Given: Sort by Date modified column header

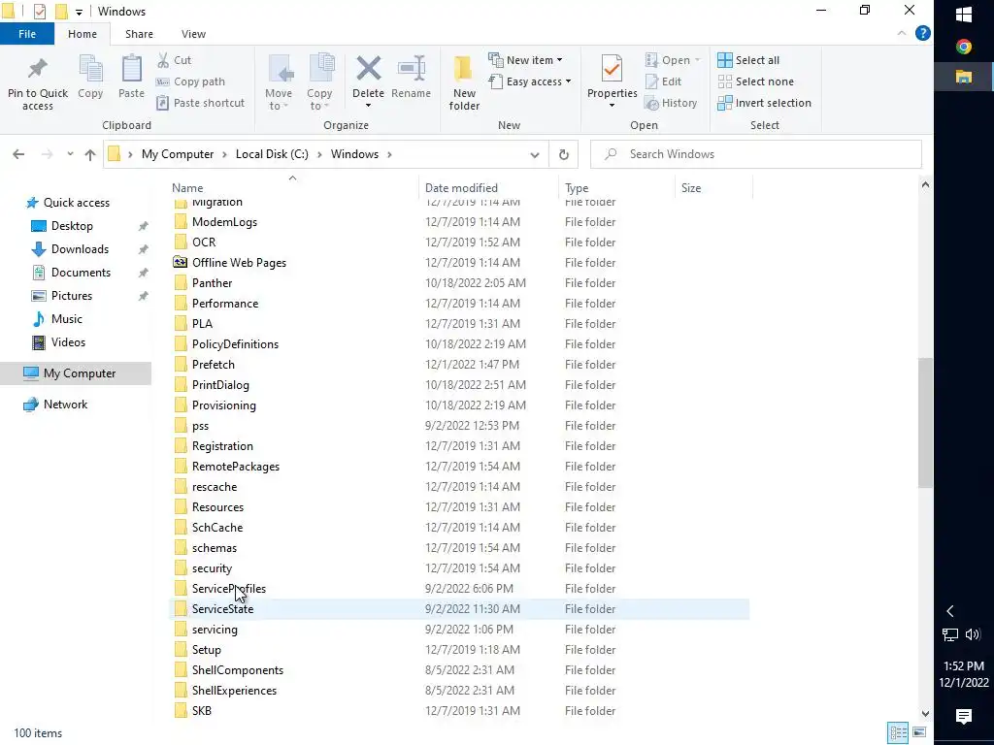Looking at the screenshot, I should pos(461,188).
